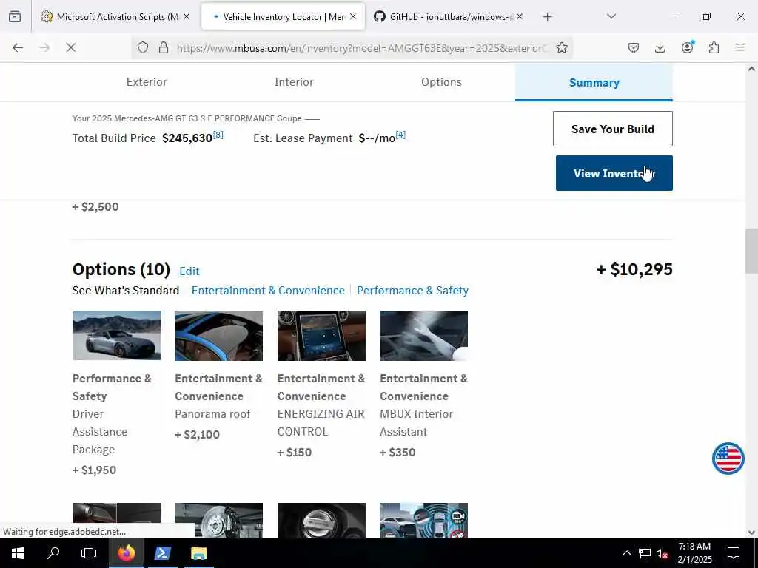Stop loading the current page

point(71,47)
